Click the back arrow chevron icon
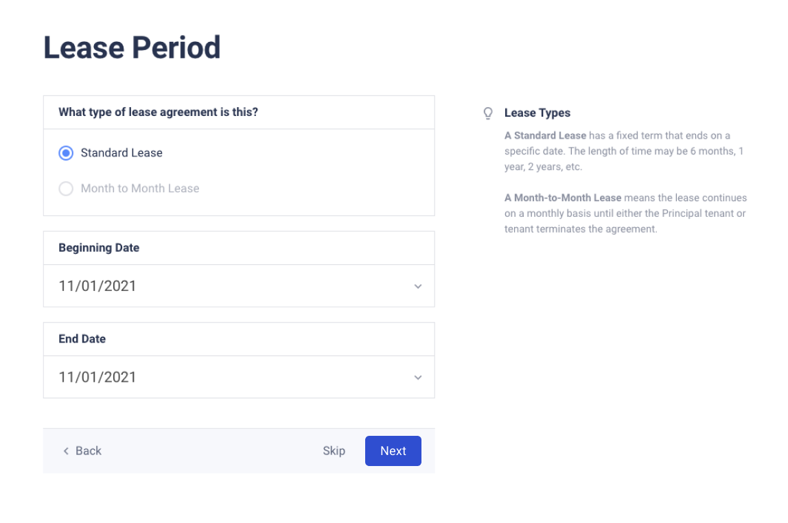Image resolution: width=788 pixels, height=523 pixels. [66, 451]
